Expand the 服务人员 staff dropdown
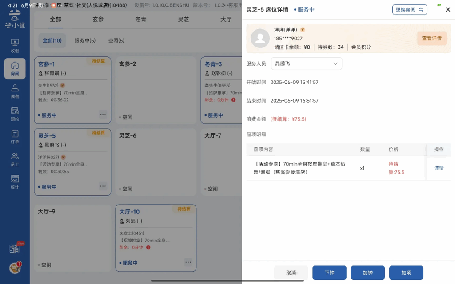This screenshot has height=284, width=455. click(307, 63)
